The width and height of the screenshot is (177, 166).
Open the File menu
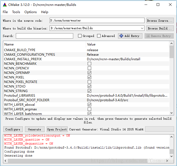pos(5,12)
